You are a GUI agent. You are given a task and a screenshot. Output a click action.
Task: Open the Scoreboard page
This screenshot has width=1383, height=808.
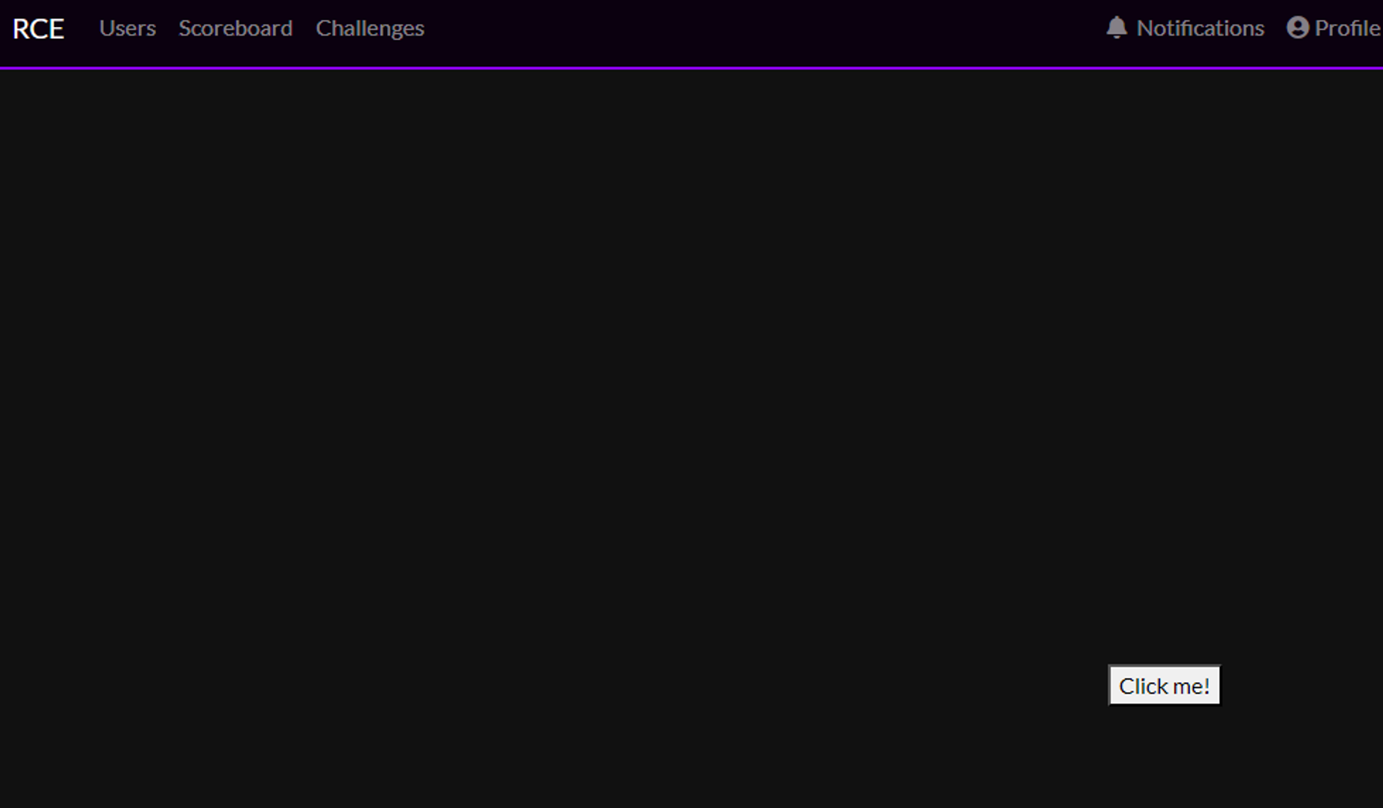[x=236, y=29]
